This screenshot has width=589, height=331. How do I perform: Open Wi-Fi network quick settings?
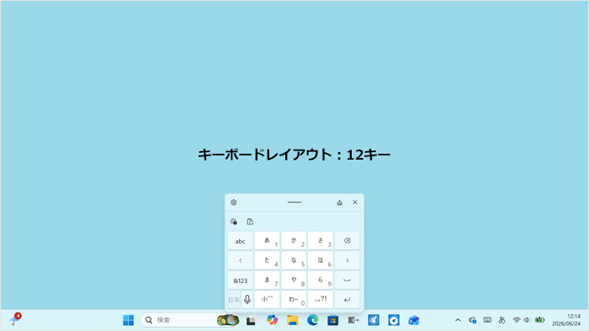click(x=517, y=320)
